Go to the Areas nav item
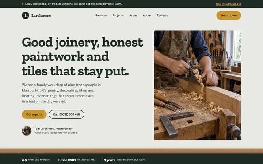 (133, 15)
